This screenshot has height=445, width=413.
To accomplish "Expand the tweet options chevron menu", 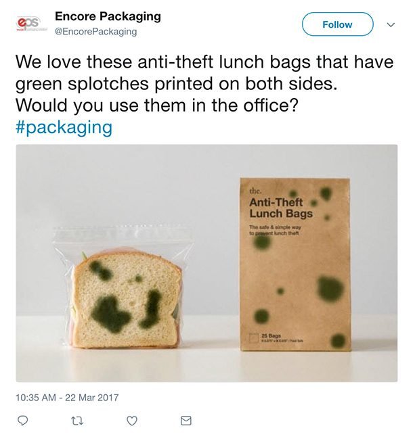I will 391,24.
